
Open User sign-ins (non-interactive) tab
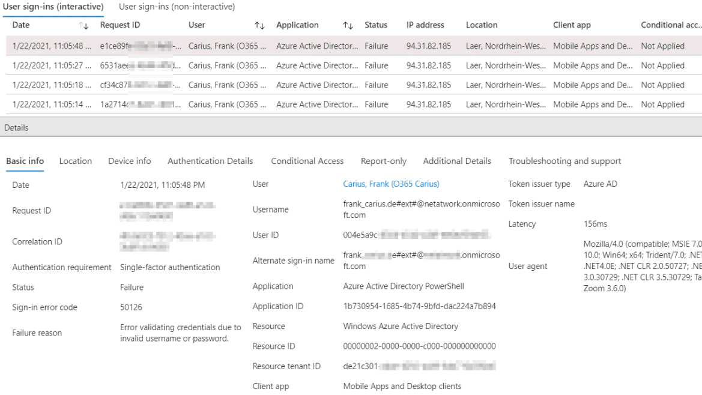coord(177,7)
